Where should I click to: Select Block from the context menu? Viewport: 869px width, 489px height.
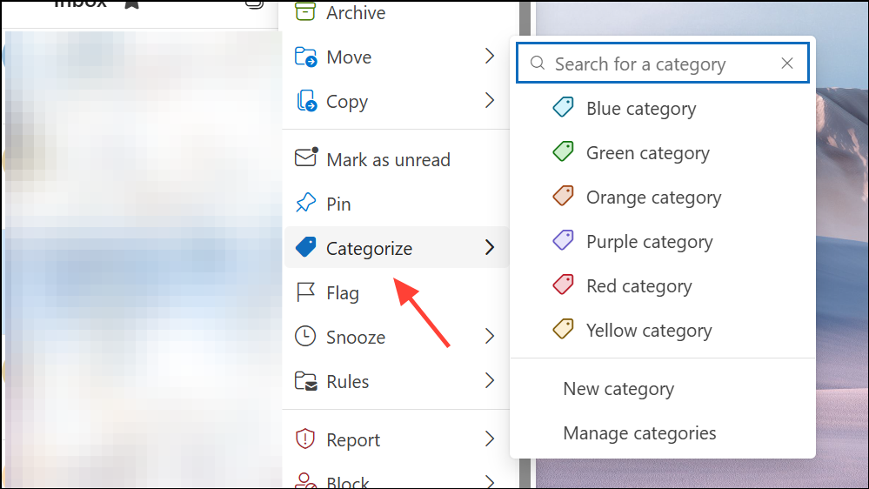[x=347, y=482]
